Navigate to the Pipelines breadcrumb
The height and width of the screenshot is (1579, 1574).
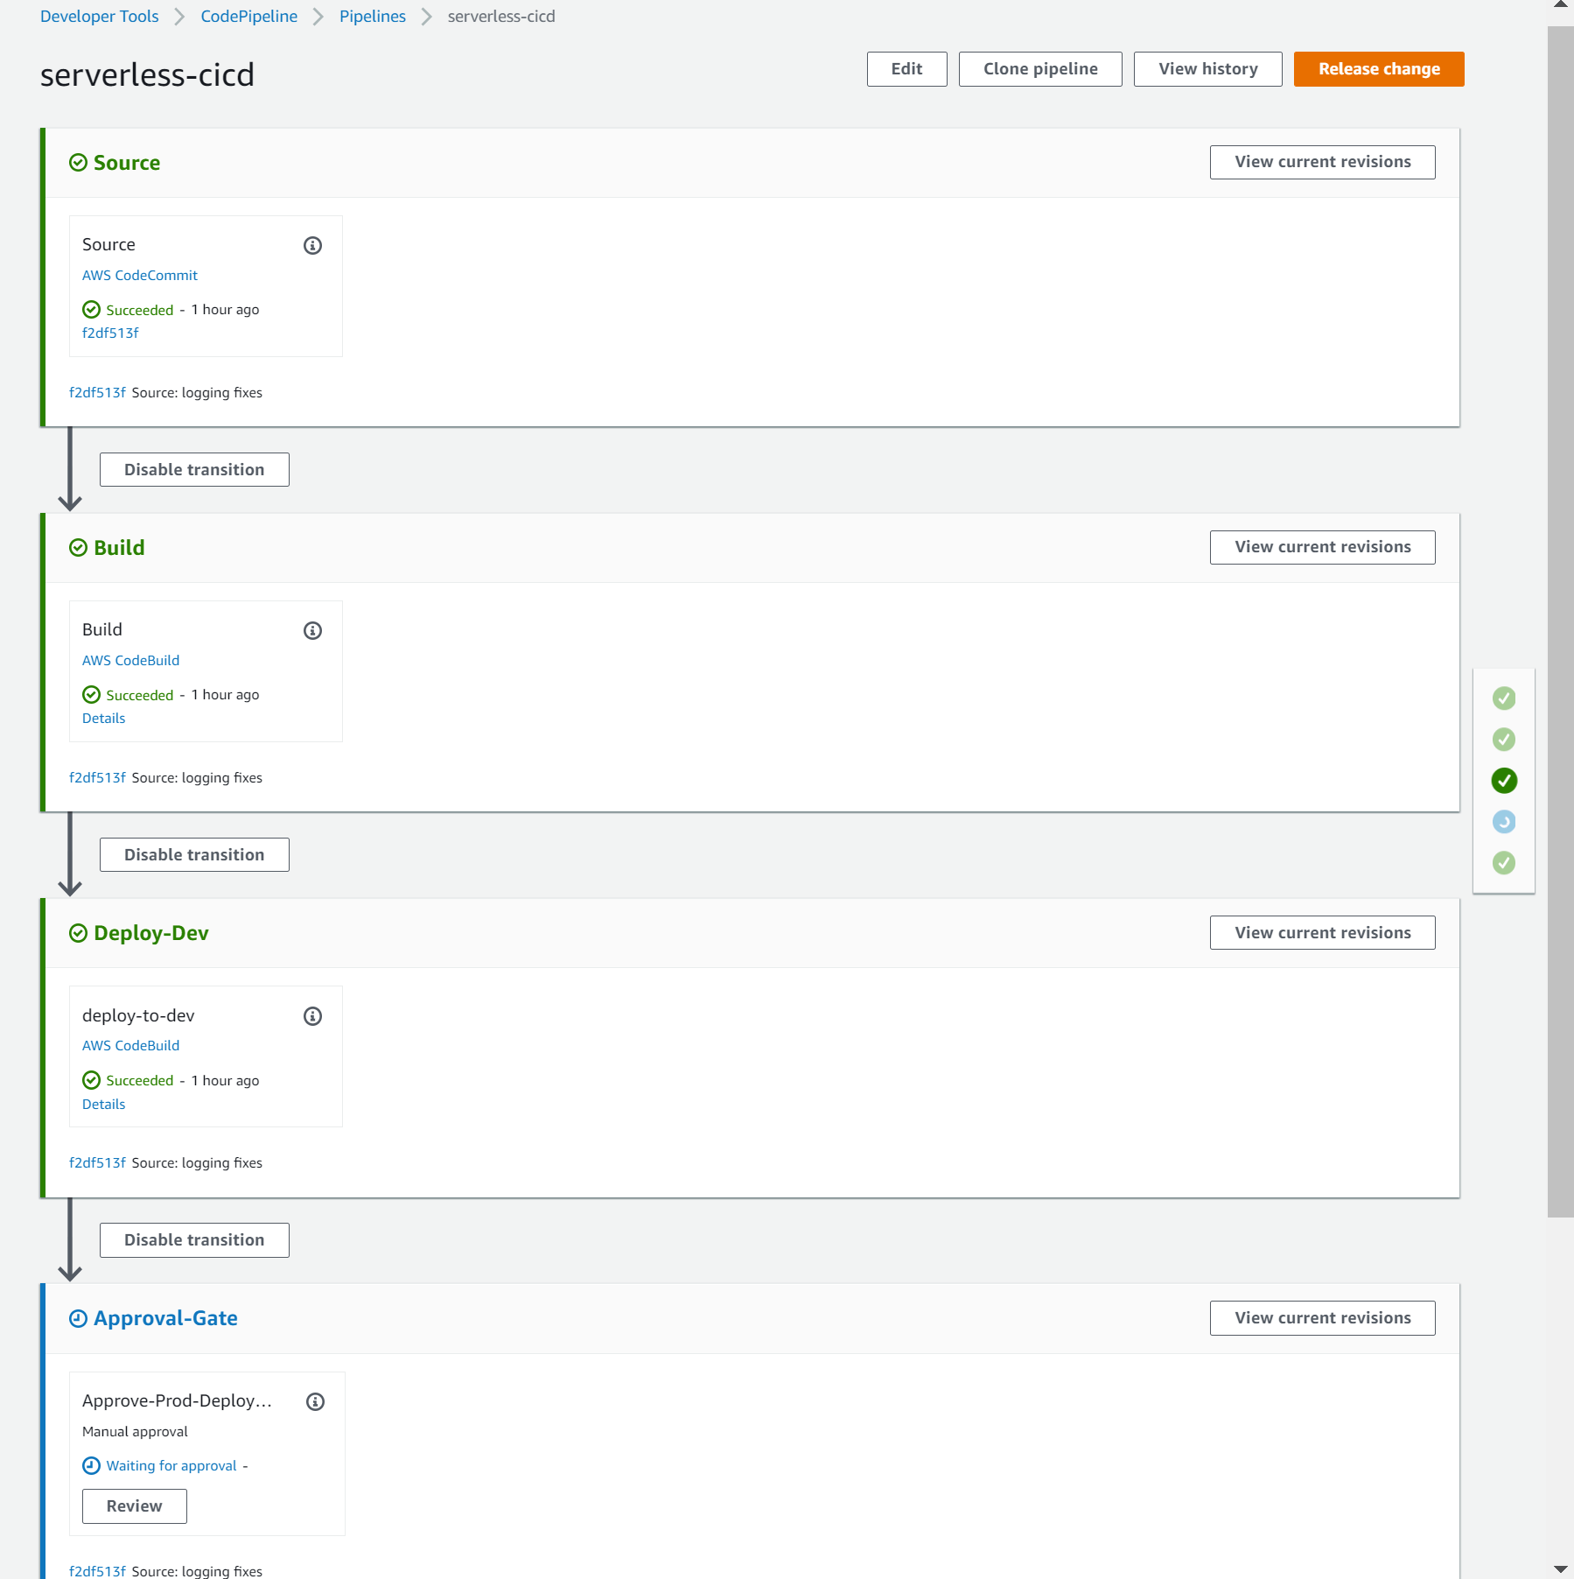point(372,16)
